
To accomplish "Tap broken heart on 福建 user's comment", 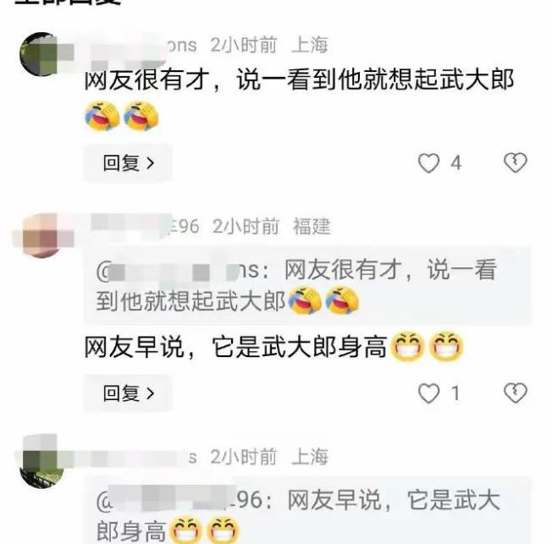I will tap(516, 393).
